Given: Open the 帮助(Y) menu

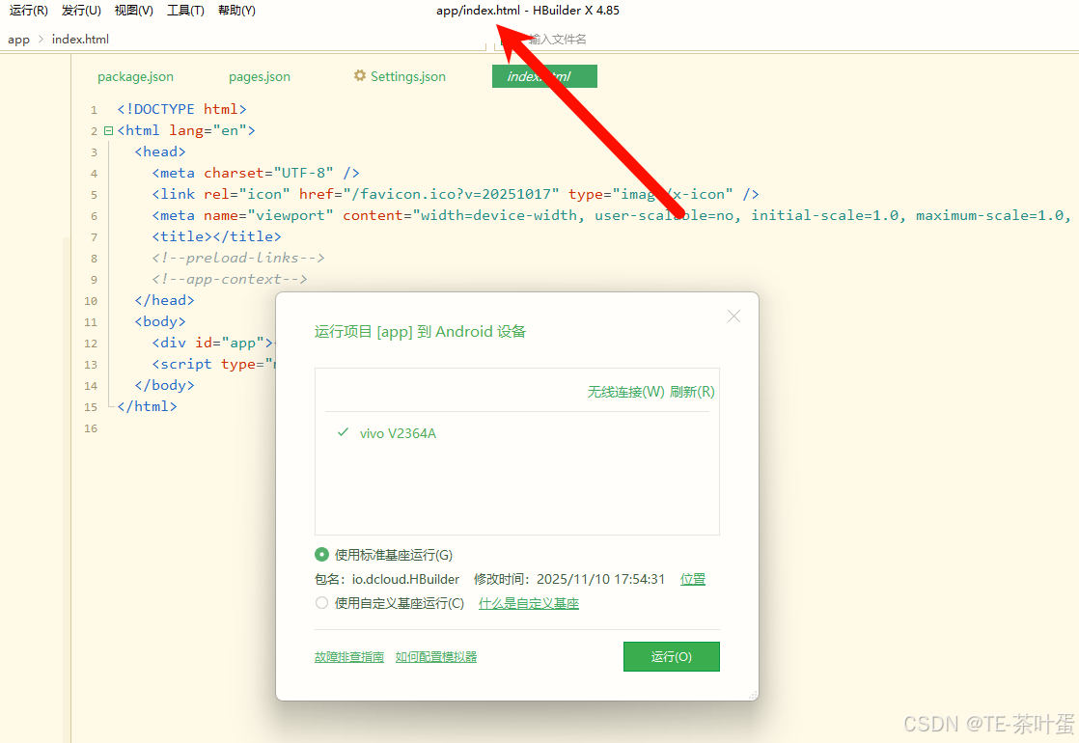Looking at the screenshot, I should pos(236,11).
